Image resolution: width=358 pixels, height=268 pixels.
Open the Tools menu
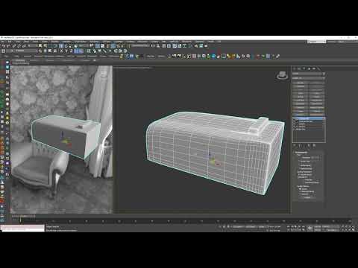(18, 42)
